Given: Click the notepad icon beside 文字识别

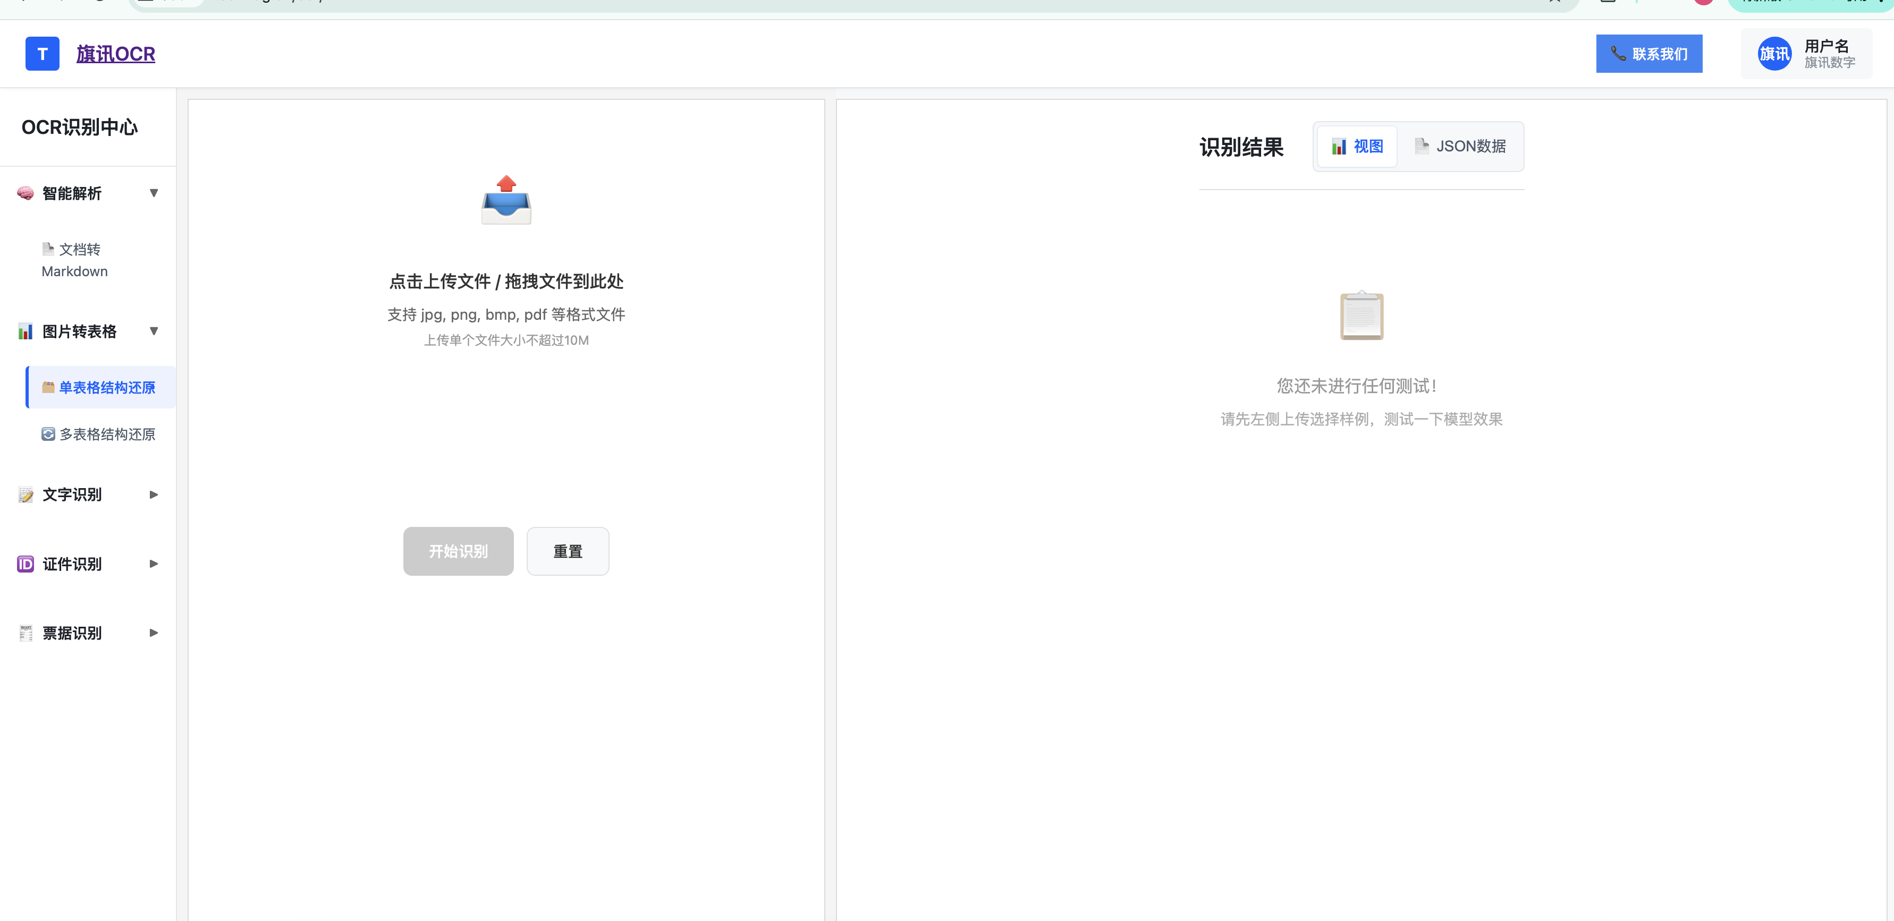Looking at the screenshot, I should click(x=25, y=494).
